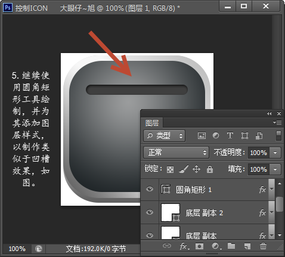Lock transparent pixels checkerboard icon
Screen dimensions: 285x257
click(x=170, y=169)
